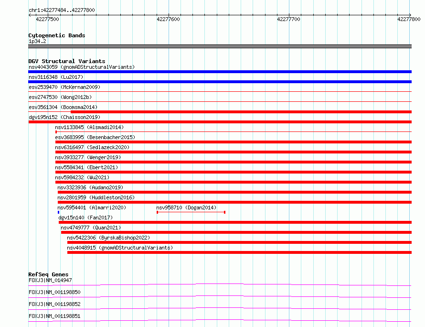The width and height of the screenshot is (425, 327).
Task: Select the FOXJ3|NM_001198852 transcript label
Action: (54, 304)
